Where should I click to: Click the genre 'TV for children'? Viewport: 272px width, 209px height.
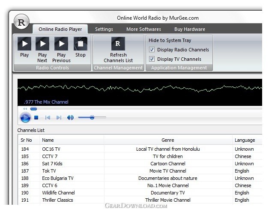coord(168,156)
